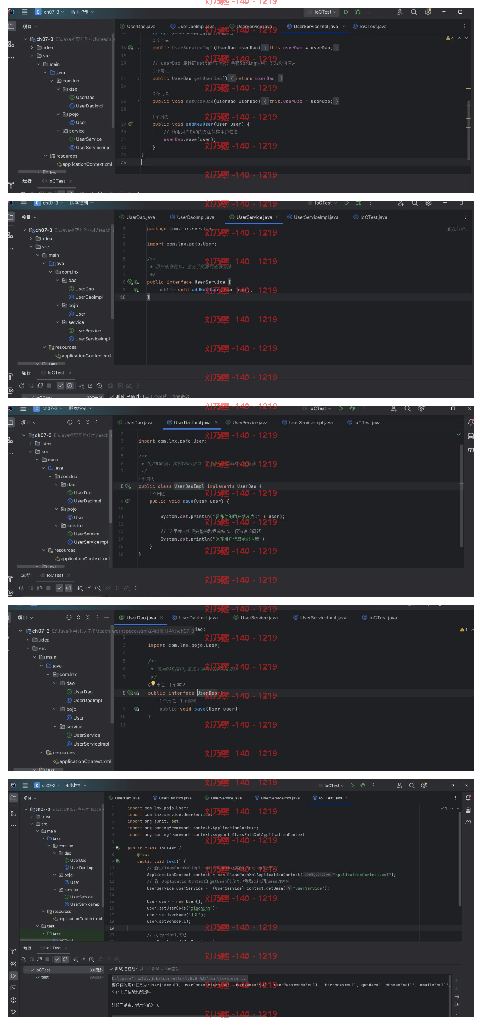Click java.exe command line in console output
Image resolution: width=482 pixels, height=1025 pixels.
tap(180, 978)
